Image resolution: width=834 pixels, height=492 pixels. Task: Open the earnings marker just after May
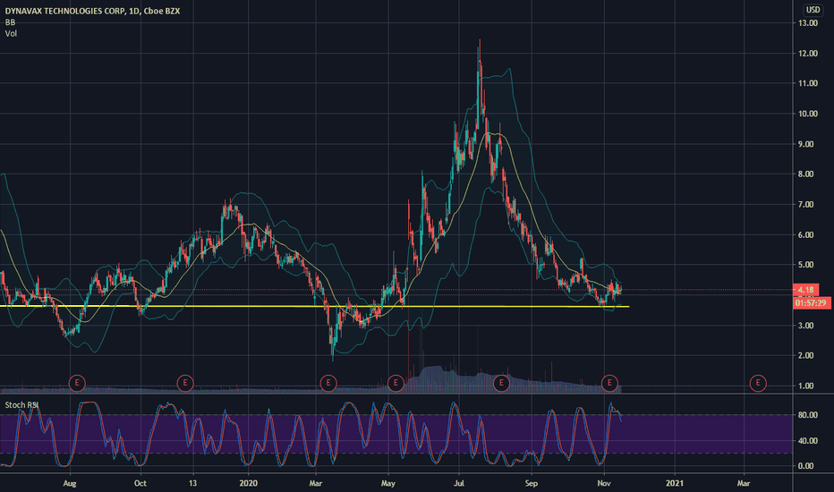pyautogui.click(x=396, y=383)
